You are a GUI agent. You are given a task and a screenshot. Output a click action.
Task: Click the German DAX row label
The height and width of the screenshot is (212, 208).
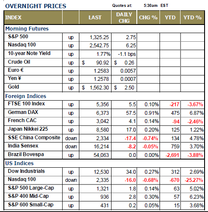(23, 112)
